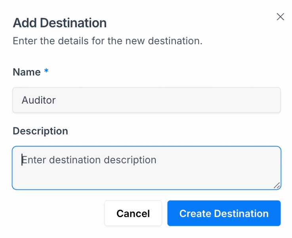The width and height of the screenshot is (292, 238).
Task: Click 'Enter destination description' placeholder
Action: click(89, 160)
